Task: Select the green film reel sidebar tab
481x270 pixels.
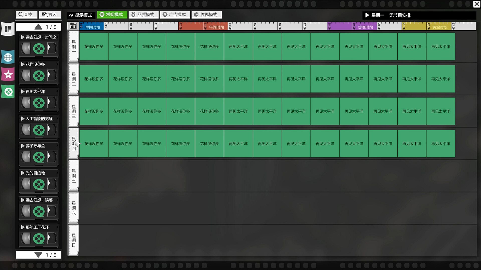Action: pos(8,91)
